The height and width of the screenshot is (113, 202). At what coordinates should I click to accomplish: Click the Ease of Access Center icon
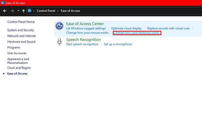[x=59, y=26]
